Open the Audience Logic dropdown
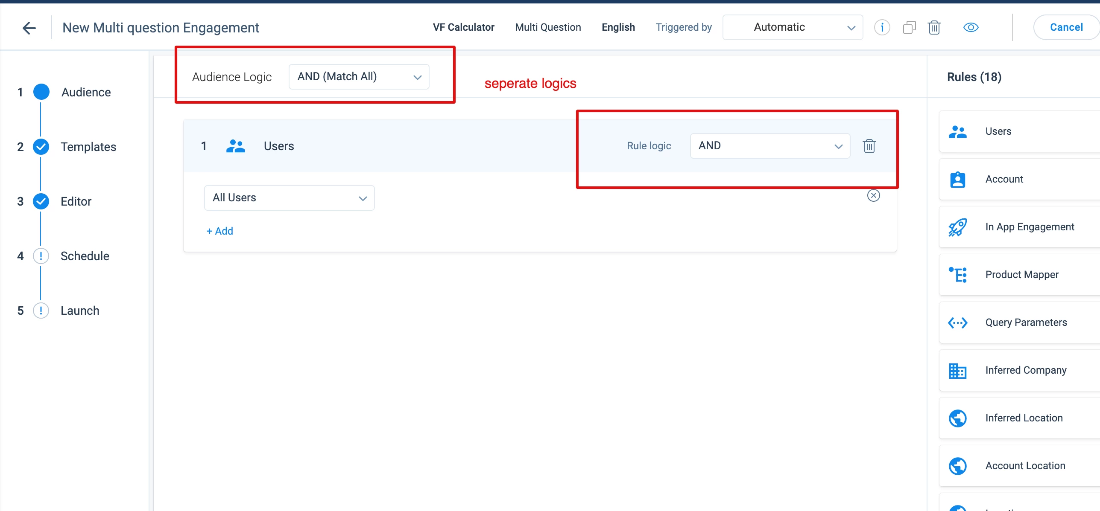The width and height of the screenshot is (1100, 511). point(359,77)
